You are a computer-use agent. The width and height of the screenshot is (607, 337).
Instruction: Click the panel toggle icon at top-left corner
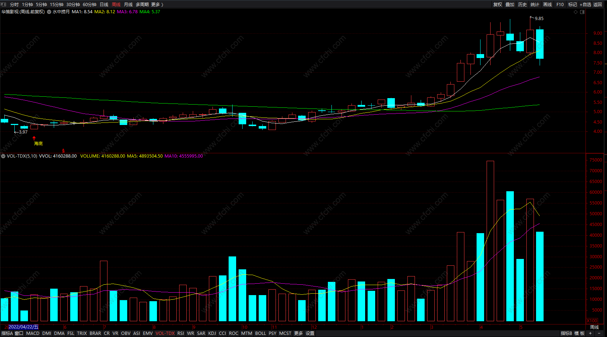pyautogui.click(x=4, y=4)
